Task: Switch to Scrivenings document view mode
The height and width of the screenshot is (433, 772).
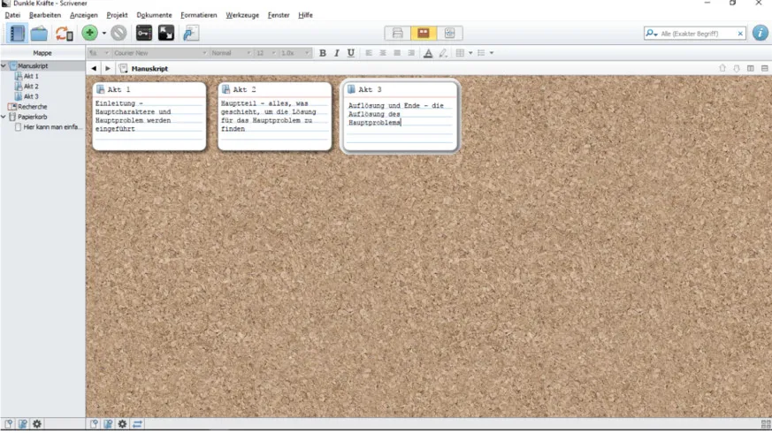Action: (x=397, y=33)
